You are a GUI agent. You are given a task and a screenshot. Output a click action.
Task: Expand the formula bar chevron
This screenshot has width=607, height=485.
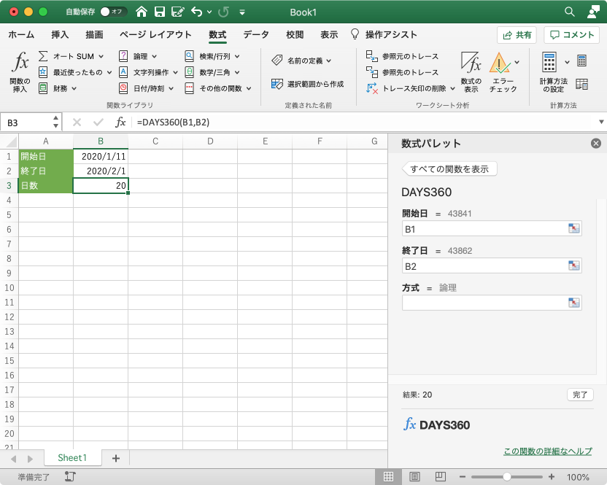pos(601,122)
